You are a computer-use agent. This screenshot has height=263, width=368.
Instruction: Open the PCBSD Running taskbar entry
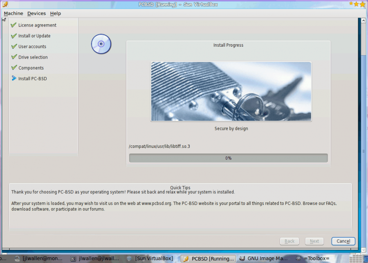tap(208, 258)
